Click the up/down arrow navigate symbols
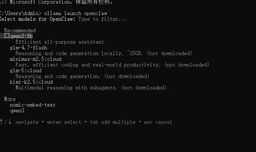256x152 pixels. [x=6, y=122]
